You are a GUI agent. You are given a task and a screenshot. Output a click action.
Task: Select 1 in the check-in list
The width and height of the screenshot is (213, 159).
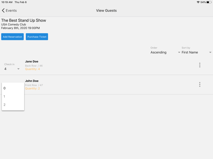[x=13, y=96]
